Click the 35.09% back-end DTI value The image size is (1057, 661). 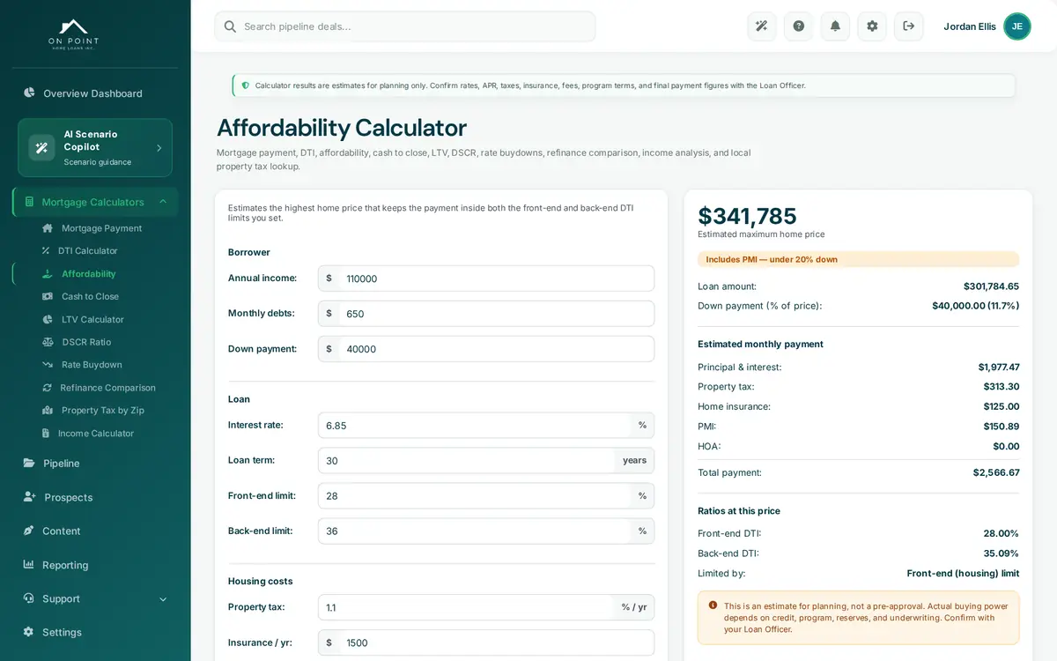[x=1001, y=553]
